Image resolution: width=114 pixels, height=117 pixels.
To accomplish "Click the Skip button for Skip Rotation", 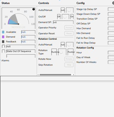I will coord(69,65).
